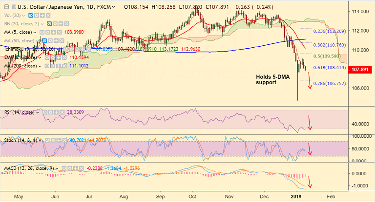The height and width of the screenshot is (202, 375).
Task: Hide the MA (200, close) indicator
Action: click(x=47, y=66)
